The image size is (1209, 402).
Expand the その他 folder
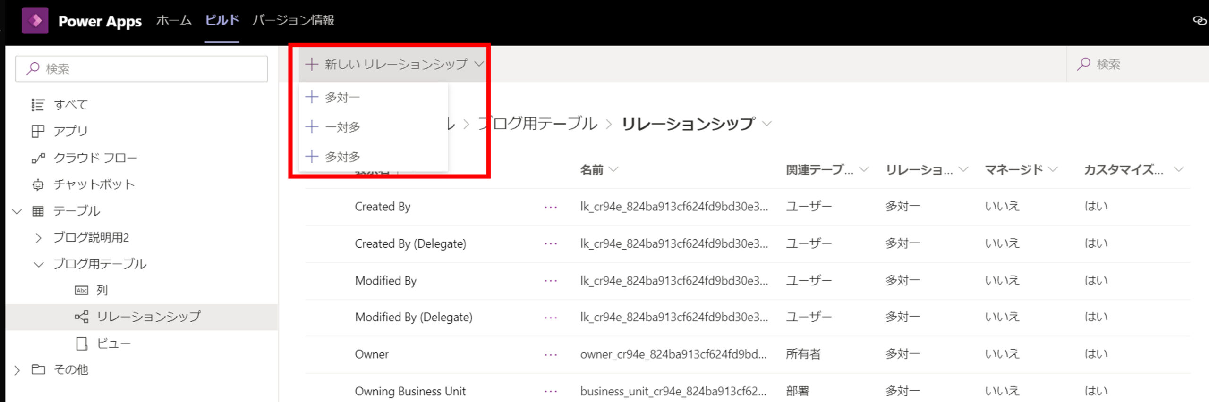(17, 370)
